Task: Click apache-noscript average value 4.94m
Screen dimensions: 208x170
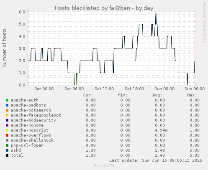Action: (x=161, y=130)
